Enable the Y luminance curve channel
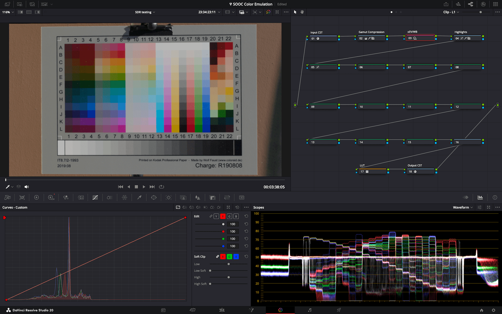This screenshot has width=502, height=314. [216, 216]
